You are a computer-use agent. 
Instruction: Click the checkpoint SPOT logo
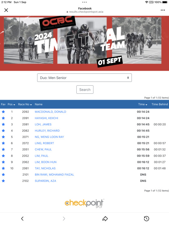(84, 203)
